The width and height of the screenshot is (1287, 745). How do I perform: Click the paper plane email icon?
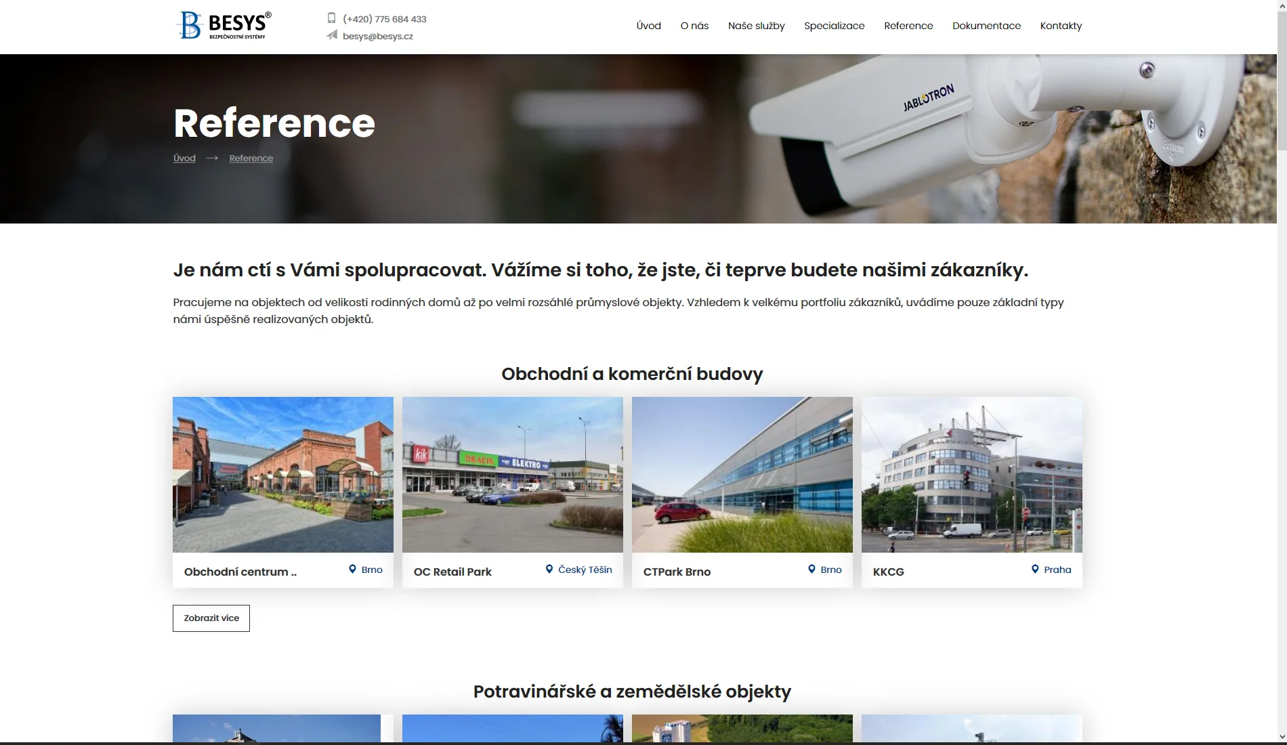pyautogui.click(x=331, y=35)
